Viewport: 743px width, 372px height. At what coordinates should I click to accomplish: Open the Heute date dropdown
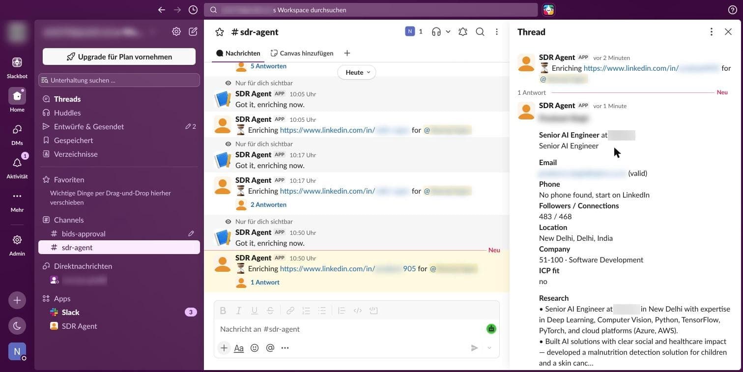(357, 72)
